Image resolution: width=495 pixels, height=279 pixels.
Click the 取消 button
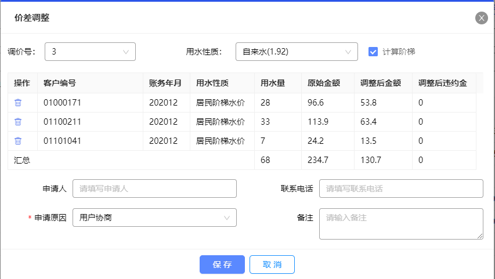pos(272,264)
